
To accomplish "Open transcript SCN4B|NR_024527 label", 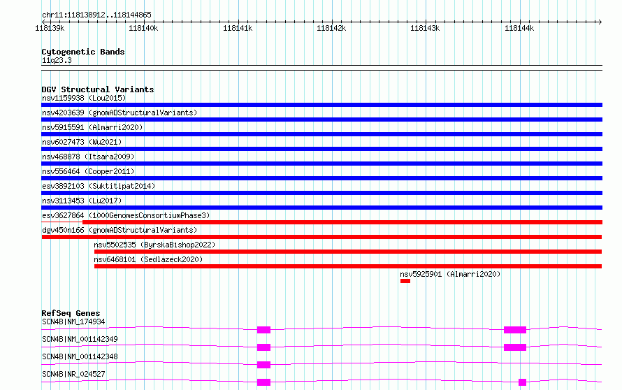I will point(73,374).
